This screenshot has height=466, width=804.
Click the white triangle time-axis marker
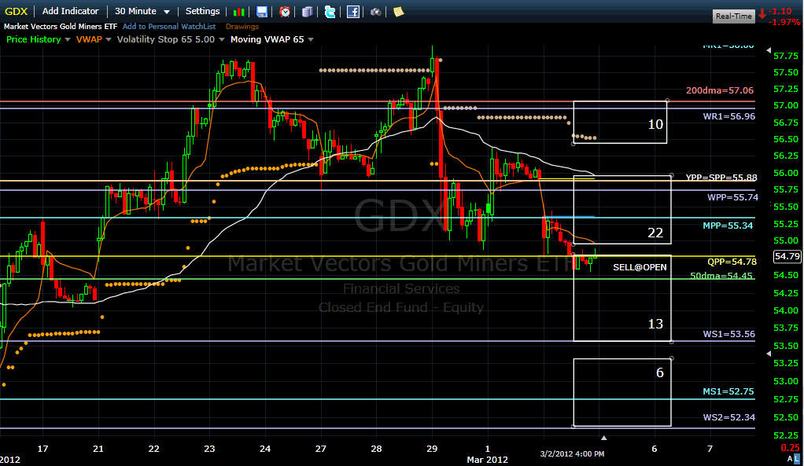(604, 438)
